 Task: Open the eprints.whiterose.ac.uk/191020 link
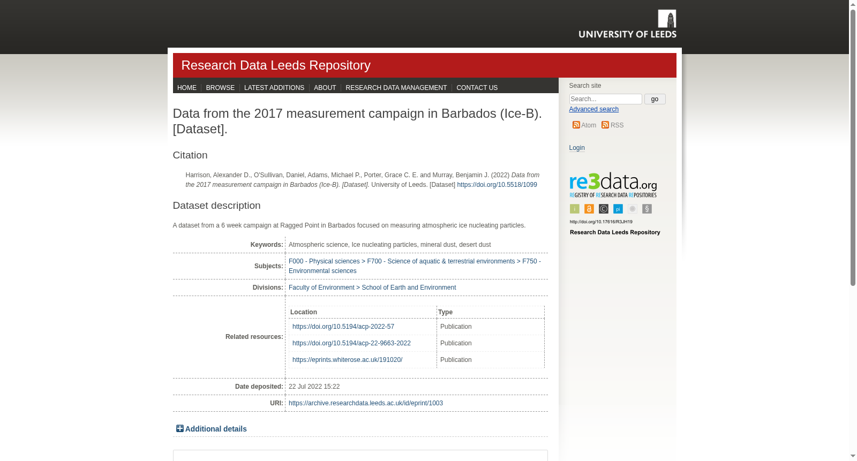pos(347,360)
